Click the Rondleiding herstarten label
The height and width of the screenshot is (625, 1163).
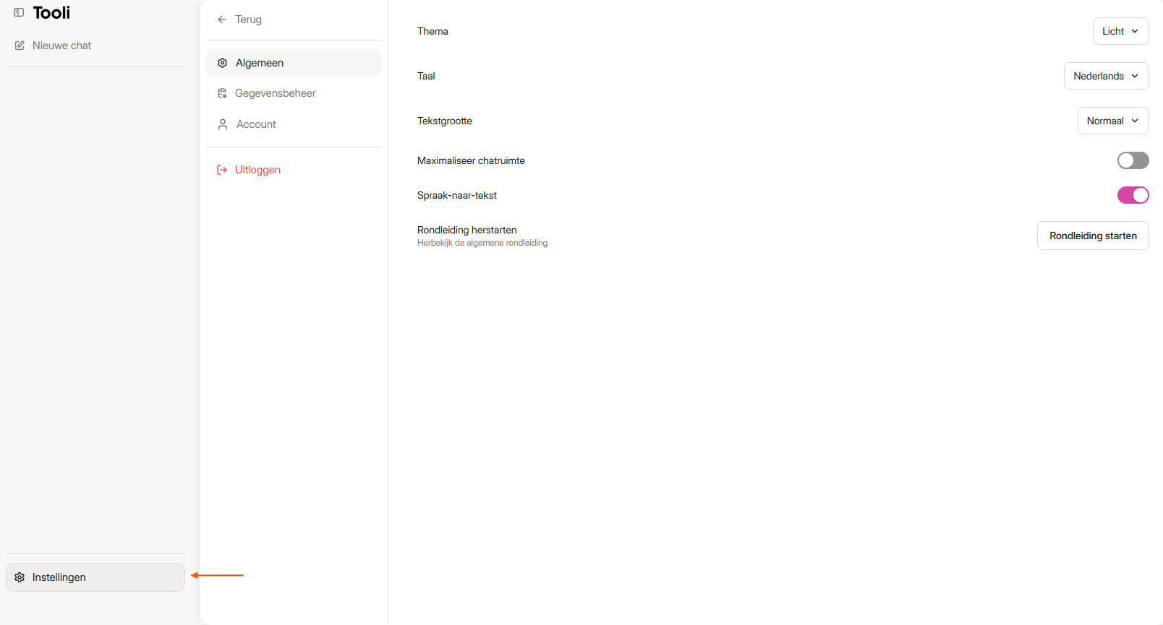click(467, 230)
